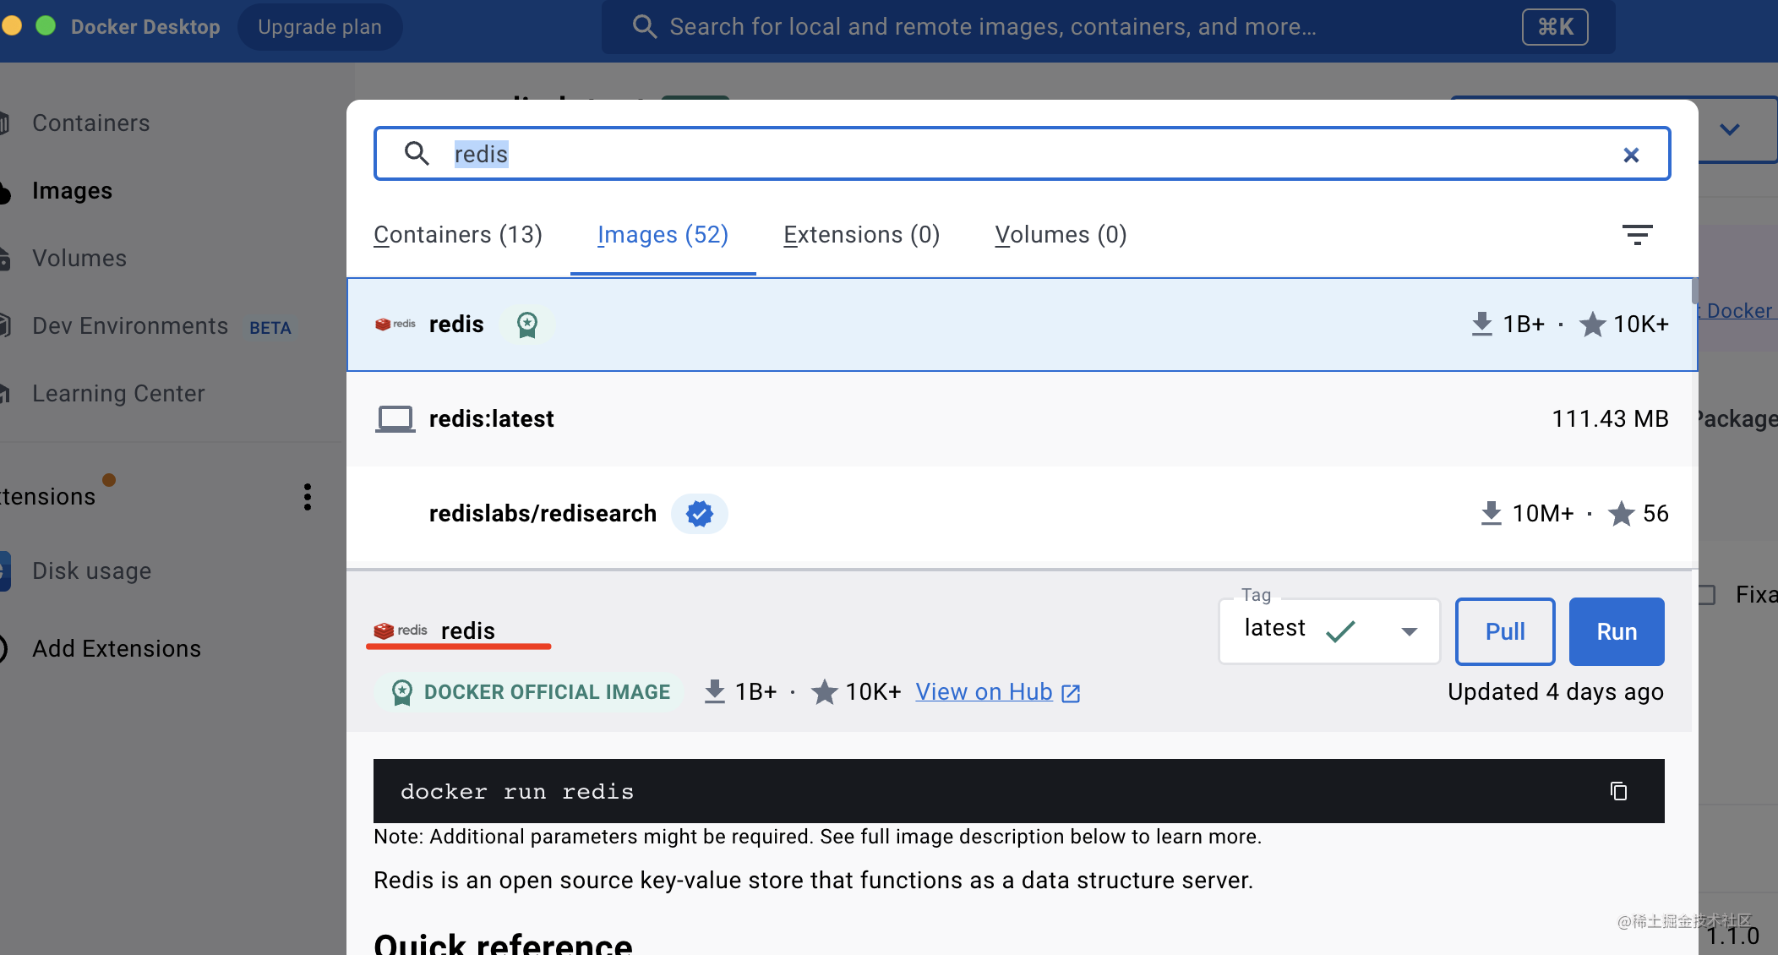
Task: Expand the latest Tag dropdown
Action: coord(1409,631)
